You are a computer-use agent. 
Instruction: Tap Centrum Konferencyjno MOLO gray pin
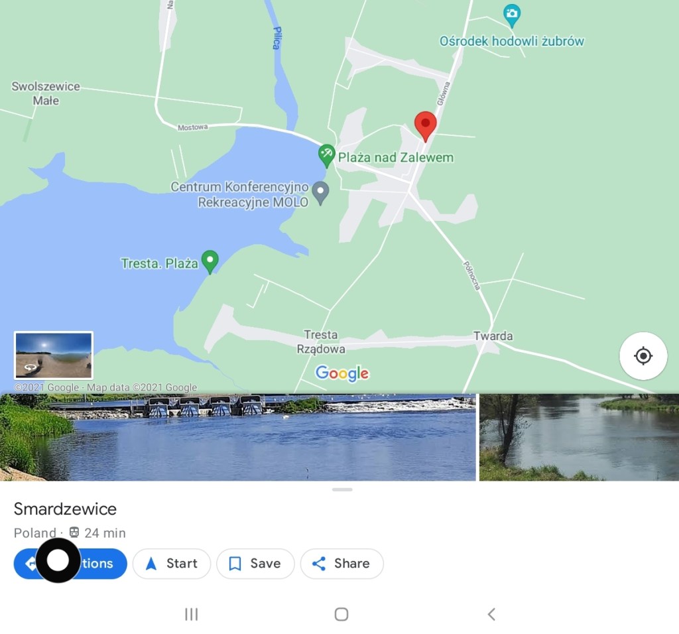tap(320, 193)
